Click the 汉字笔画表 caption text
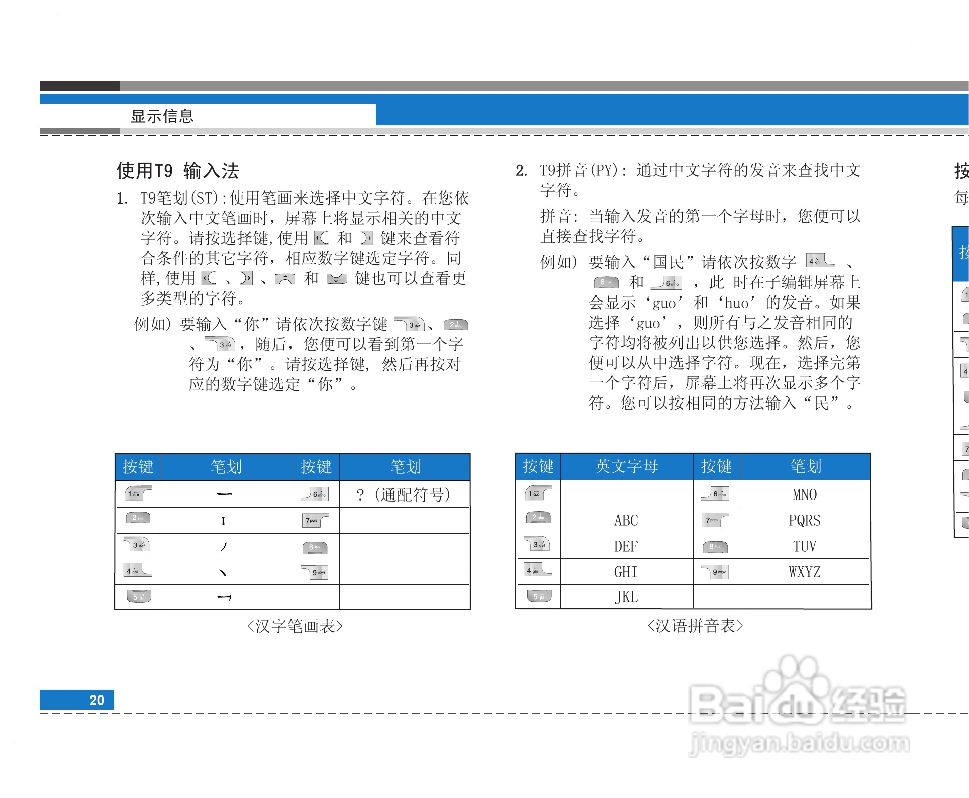This screenshot has width=969, height=798. 295,626
